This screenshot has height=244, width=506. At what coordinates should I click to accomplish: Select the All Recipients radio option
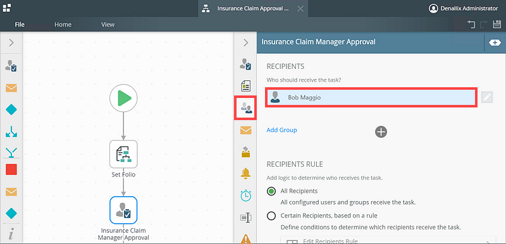(271, 191)
